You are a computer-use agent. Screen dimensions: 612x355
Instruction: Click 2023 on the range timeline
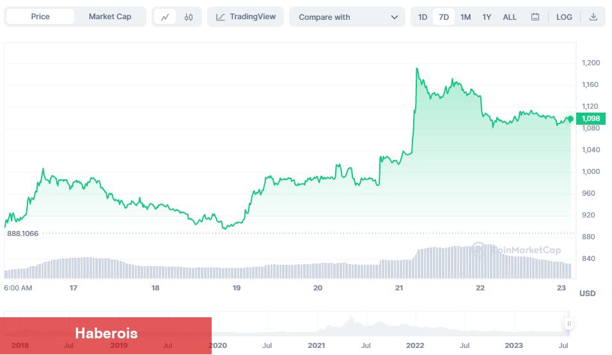(514, 345)
